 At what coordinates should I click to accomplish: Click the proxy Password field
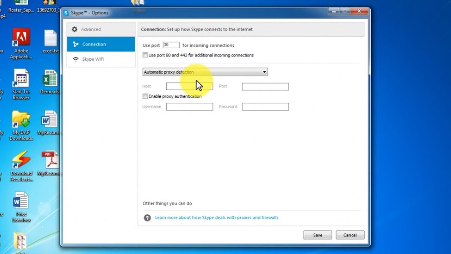[265, 107]
